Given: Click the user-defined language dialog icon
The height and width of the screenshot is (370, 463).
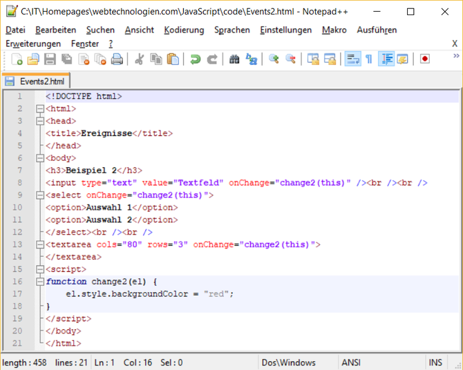Looking at the screenshot, I should (403, 59).
